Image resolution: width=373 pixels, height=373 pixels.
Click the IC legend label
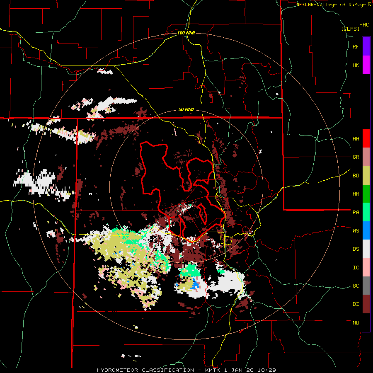click(356, 268)
